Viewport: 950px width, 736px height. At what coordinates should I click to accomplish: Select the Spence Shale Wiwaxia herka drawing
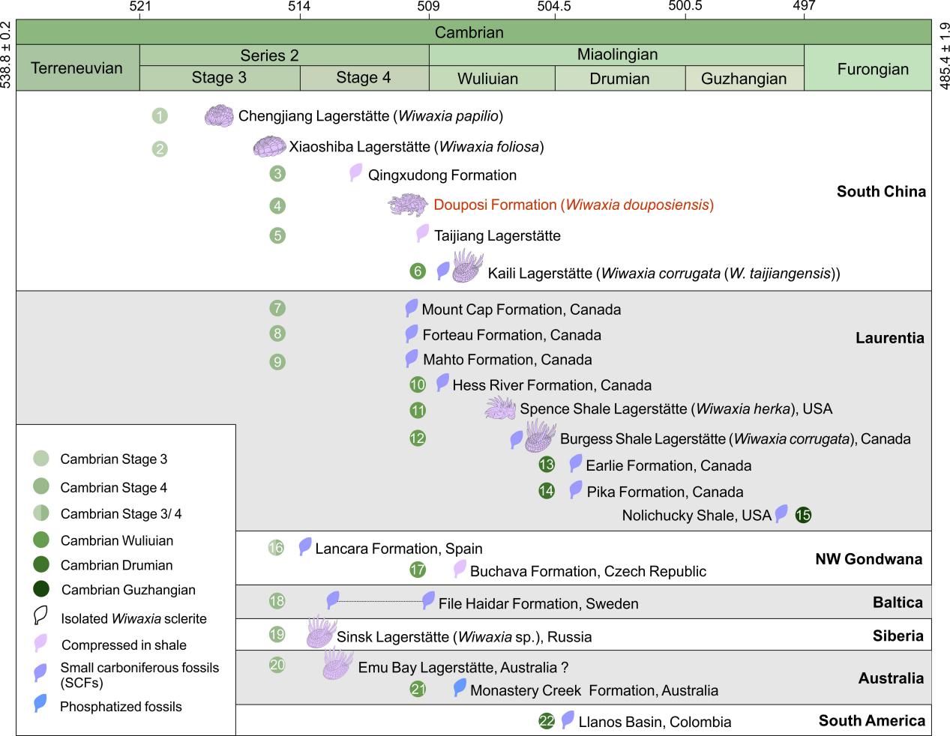tap(500, 408)
